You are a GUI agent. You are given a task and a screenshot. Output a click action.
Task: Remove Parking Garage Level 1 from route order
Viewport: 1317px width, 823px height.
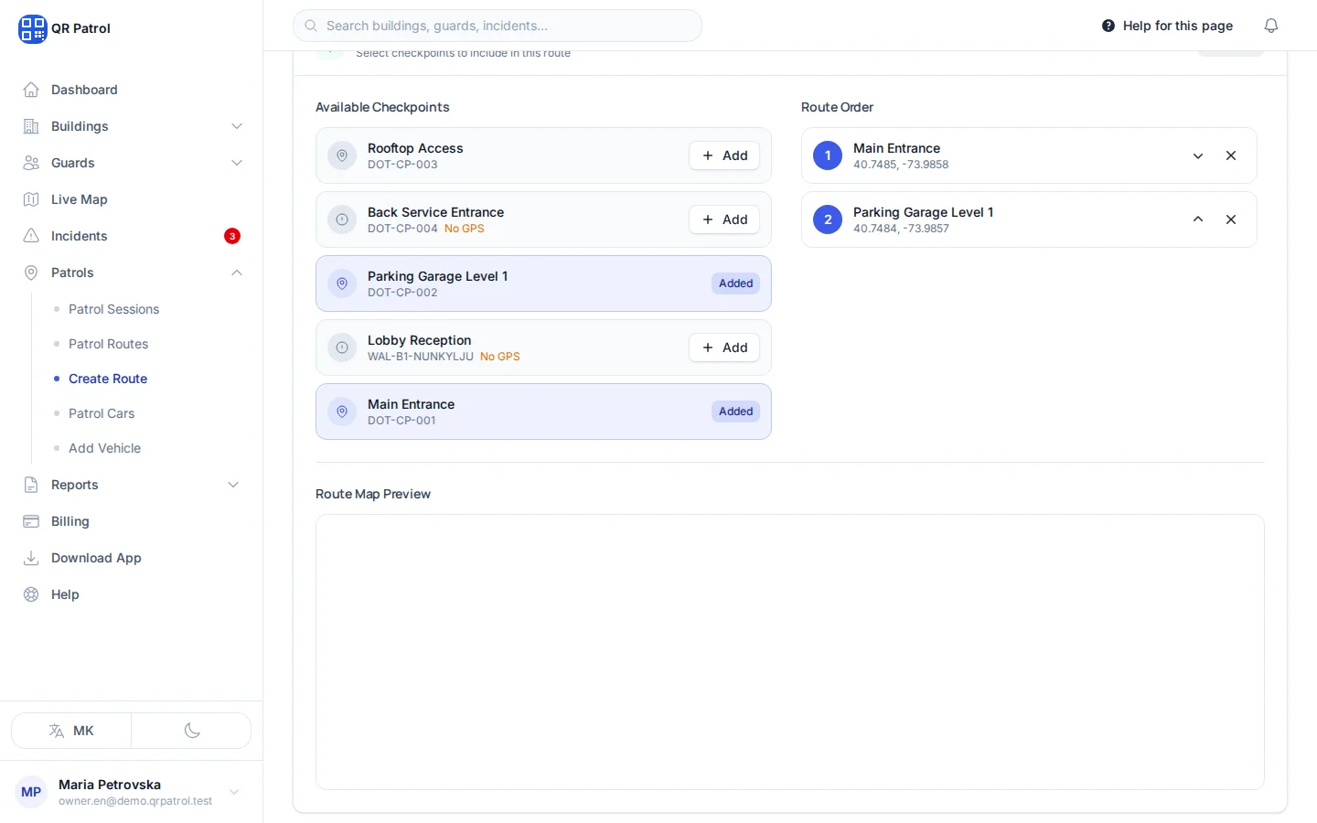tap(1231, 219)
